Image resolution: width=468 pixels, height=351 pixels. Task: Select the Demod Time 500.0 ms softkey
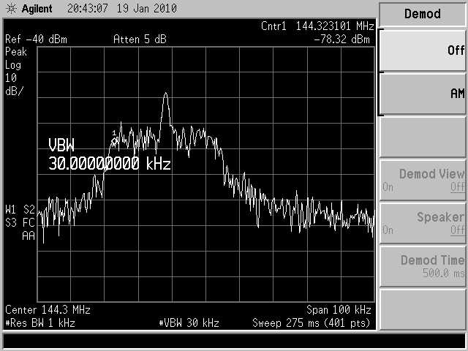(423, 266)
